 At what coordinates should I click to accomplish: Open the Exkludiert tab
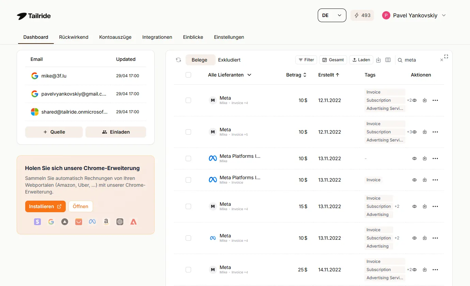(229, 60)
